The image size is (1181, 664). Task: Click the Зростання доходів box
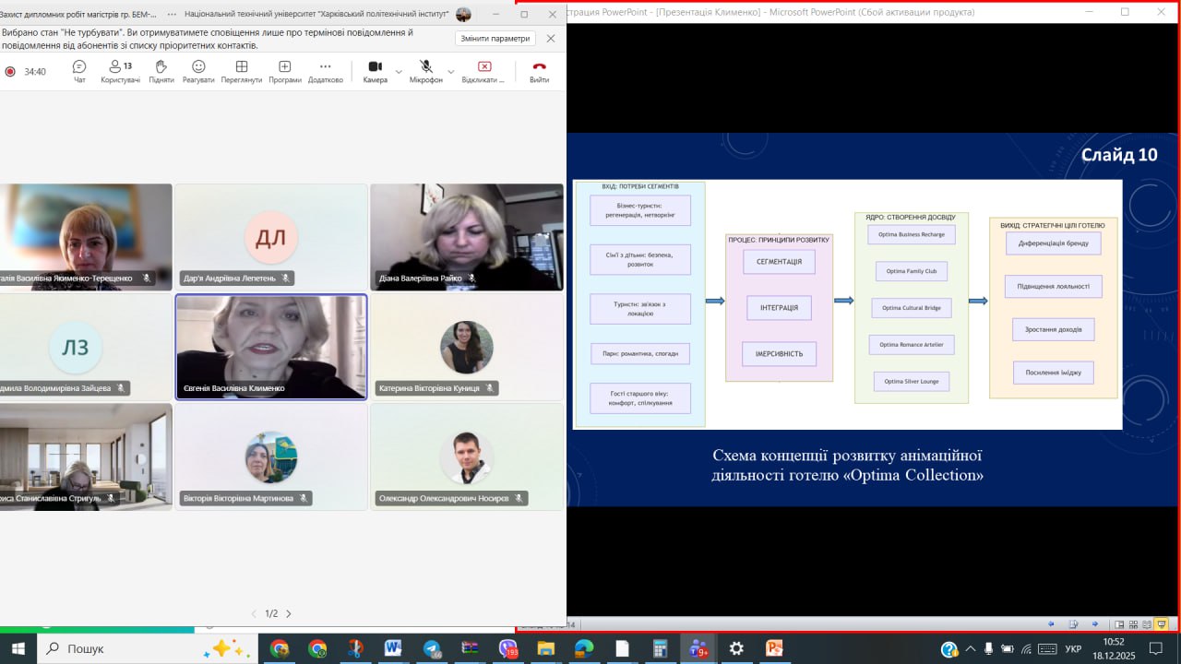click(x=1053, y=329)
